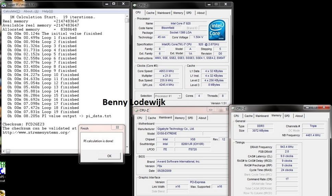
Task: Open the Processor #1 selection dropdown
Action: pos(168,96)
